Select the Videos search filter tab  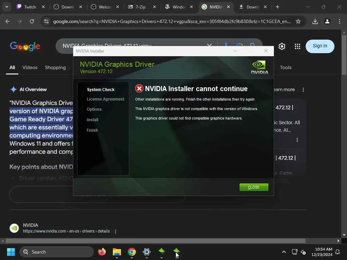click(x=30, y=68)
